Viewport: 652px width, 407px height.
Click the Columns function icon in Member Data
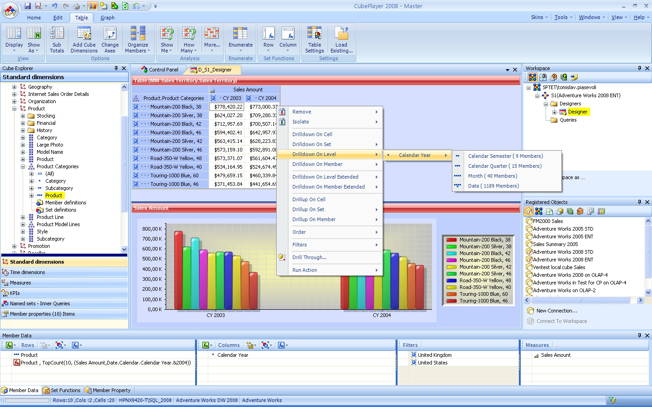pyautogui.click(x=206, y=345)
